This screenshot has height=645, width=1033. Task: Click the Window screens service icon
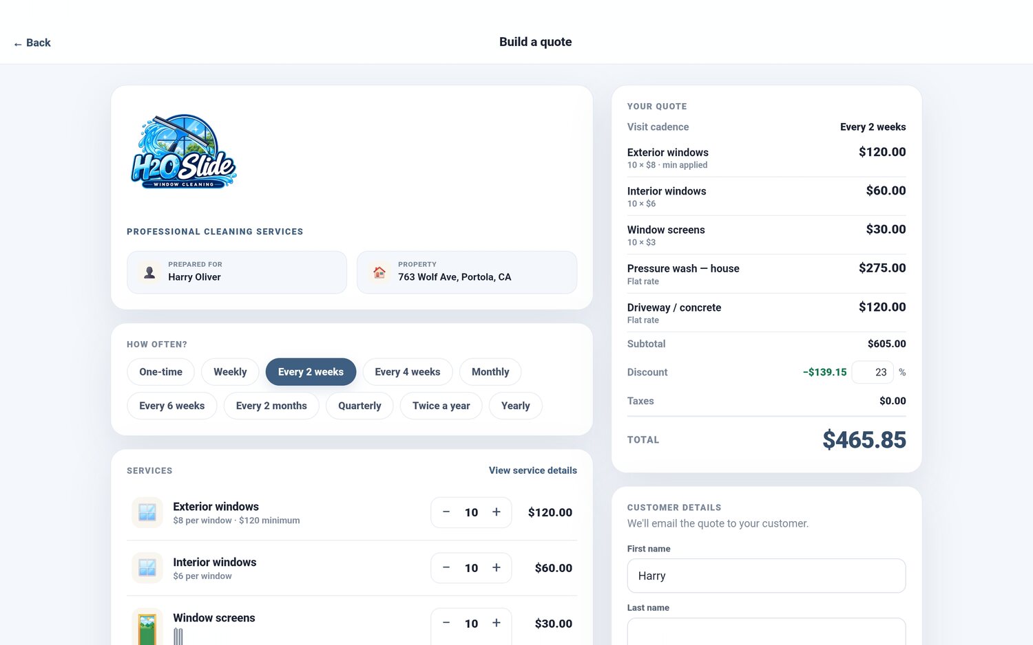(x=147, y=626)
